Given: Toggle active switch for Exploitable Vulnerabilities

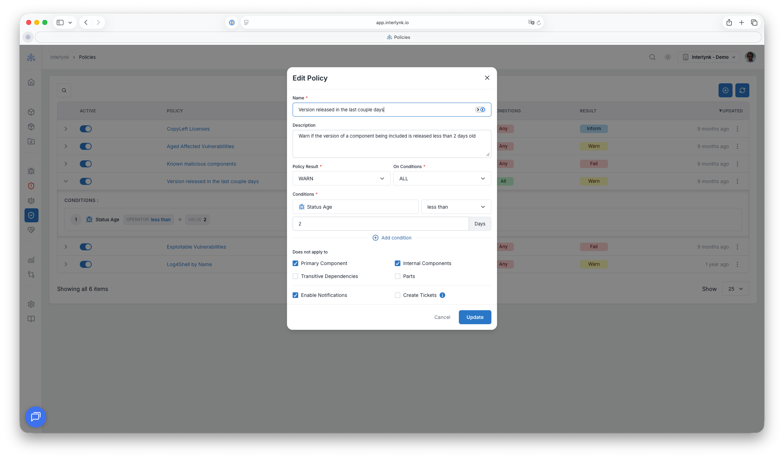Looking at the screenshot, I should [x=86, y=247].
